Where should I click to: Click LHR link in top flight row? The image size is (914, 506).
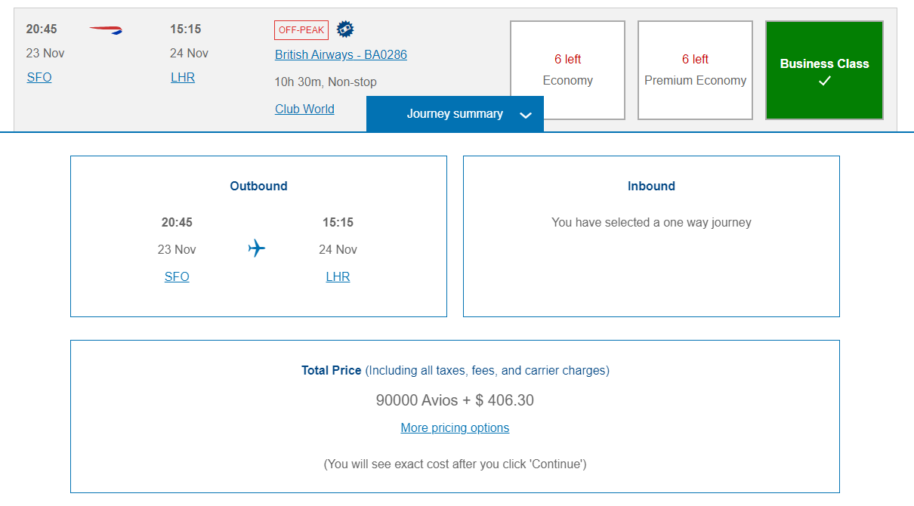coord(183,77)
